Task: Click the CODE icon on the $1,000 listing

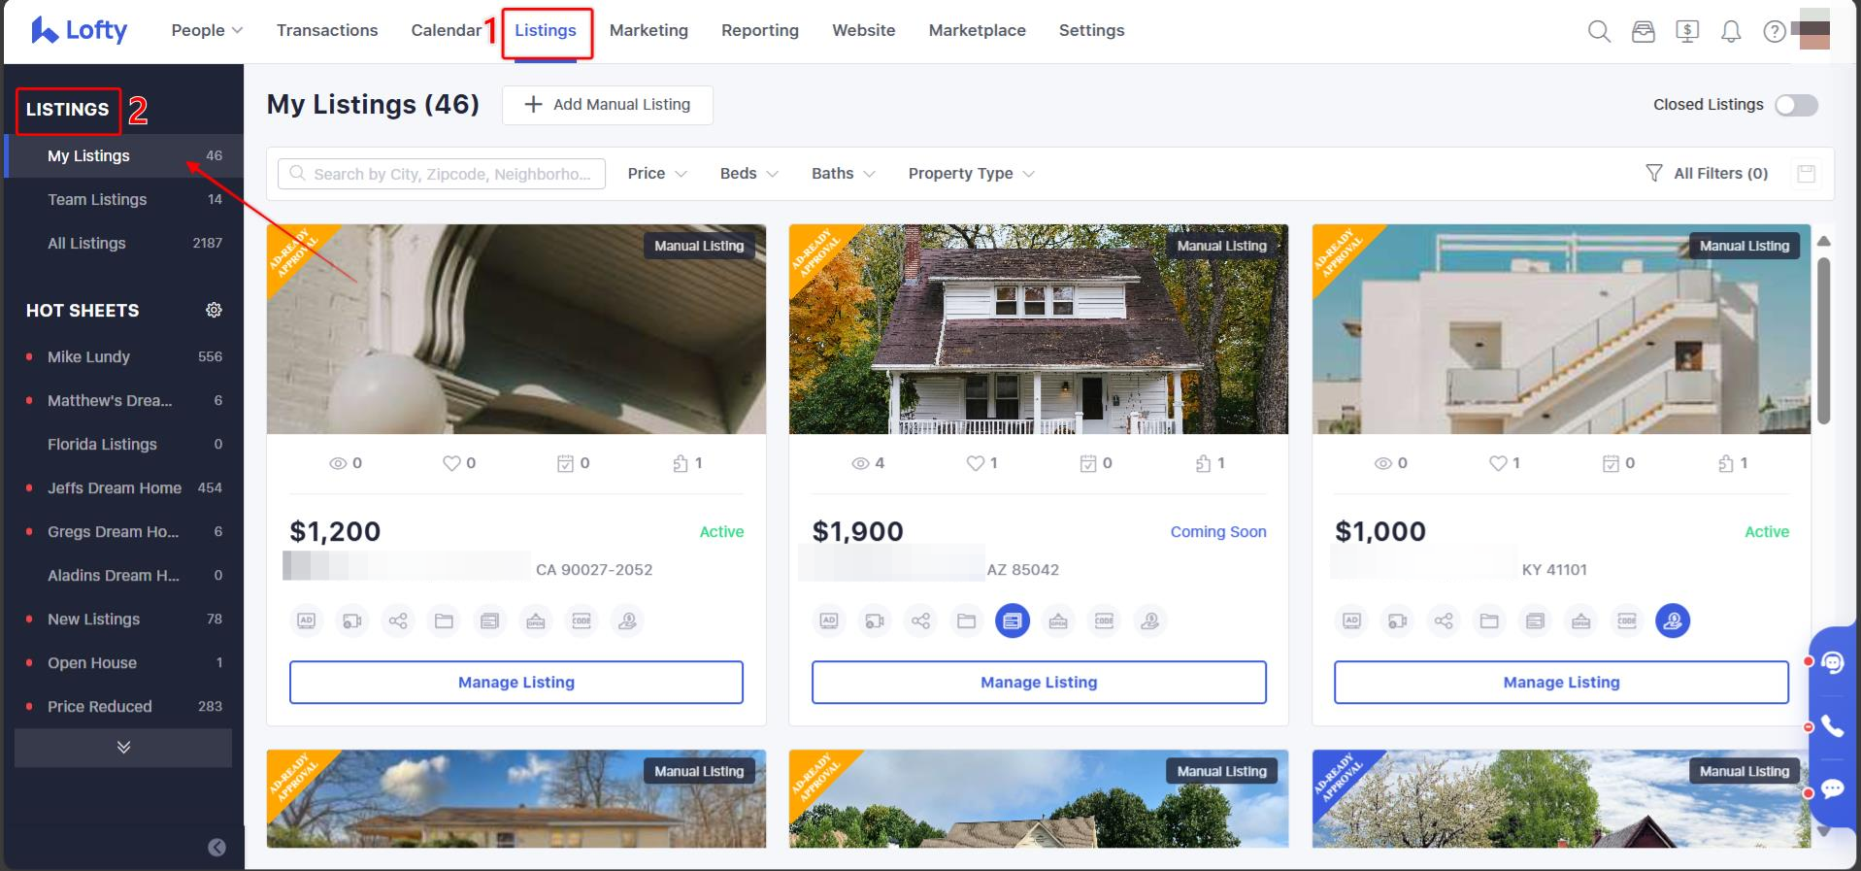Action: [x=1627, y=620]
